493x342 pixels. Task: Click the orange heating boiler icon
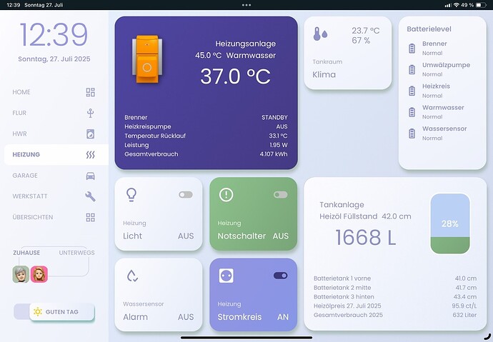click(x=147, y=58)
